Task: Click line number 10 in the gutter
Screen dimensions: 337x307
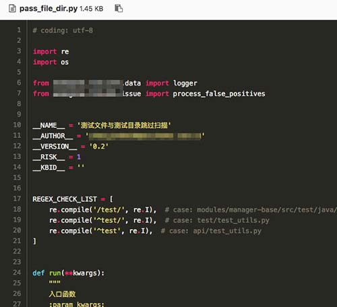Action: click(17, 125)
